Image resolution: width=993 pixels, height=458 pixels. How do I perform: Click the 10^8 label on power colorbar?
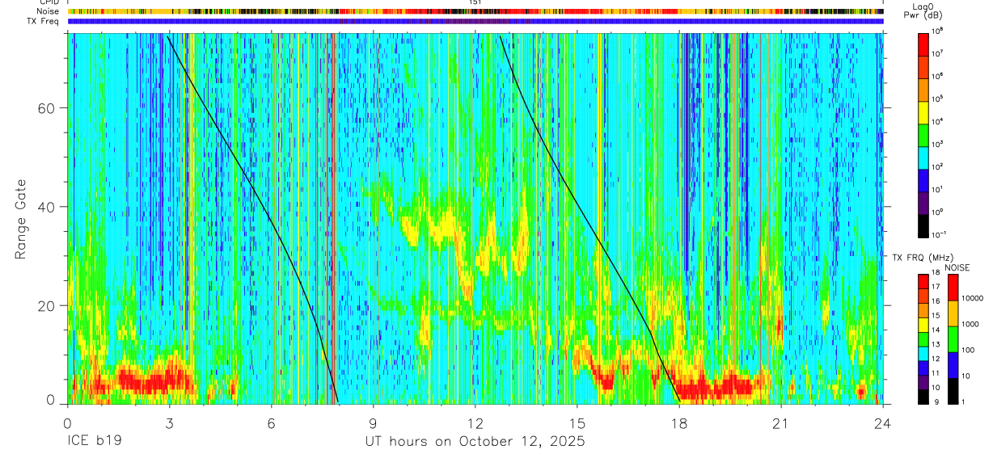pyautogui.click(x=937, y=31)
